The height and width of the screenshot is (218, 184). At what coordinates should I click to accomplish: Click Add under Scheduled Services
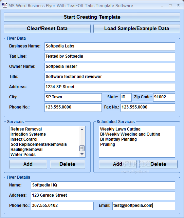coord(118,164)
